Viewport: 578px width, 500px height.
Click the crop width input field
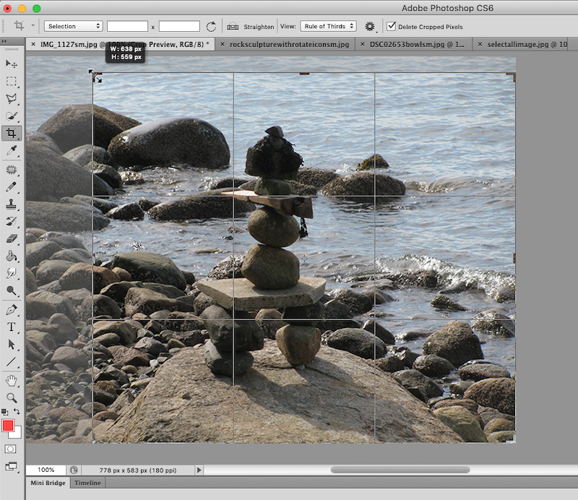[127, 26]
